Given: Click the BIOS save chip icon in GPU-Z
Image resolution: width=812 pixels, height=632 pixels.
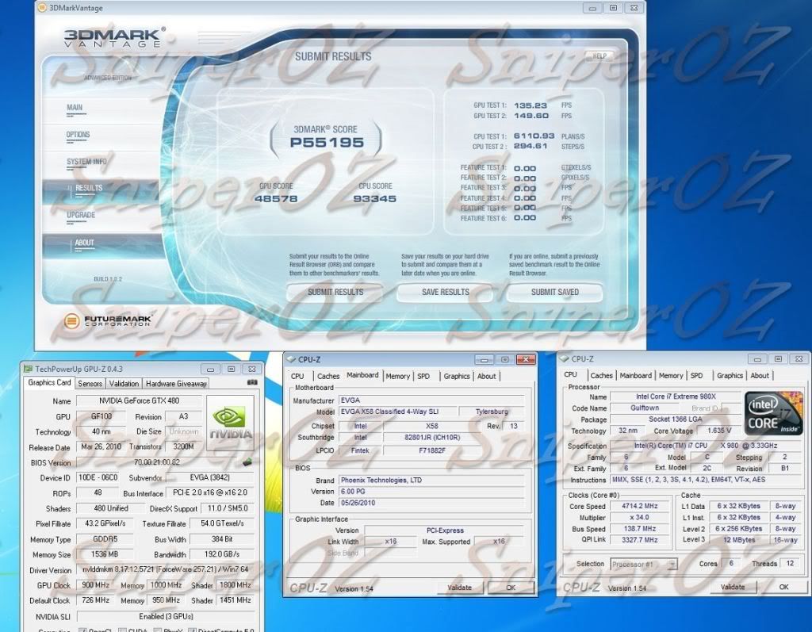Looking at the screenshot, I should click(x=247, y=462).
